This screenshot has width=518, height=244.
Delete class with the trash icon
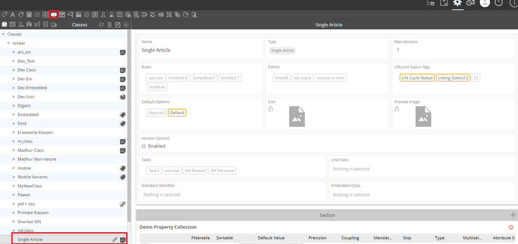(x=110, y=25)
